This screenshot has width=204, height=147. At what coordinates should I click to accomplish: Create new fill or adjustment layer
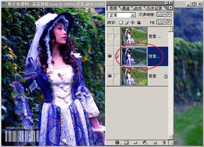(145, 143)
